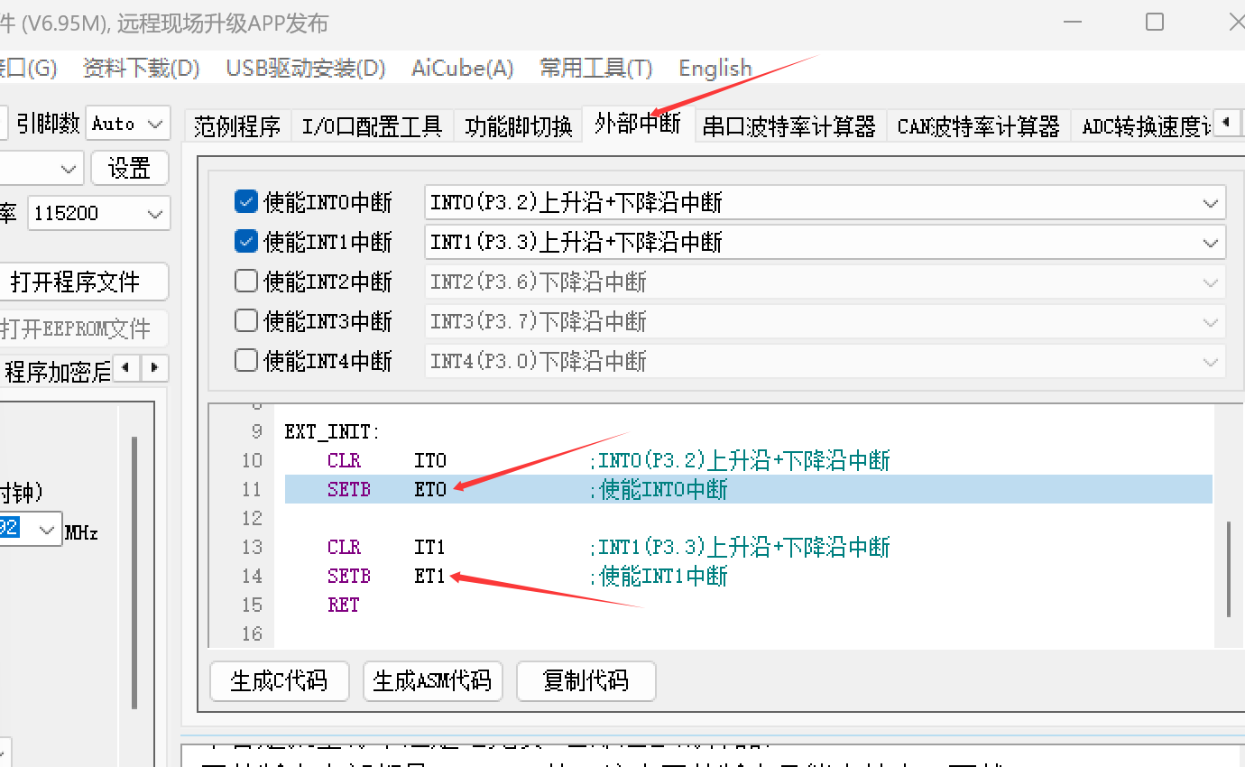1245x767 pixels.
Task: Open the CAN波特率计算器 tab
Action: click(979, 126)
